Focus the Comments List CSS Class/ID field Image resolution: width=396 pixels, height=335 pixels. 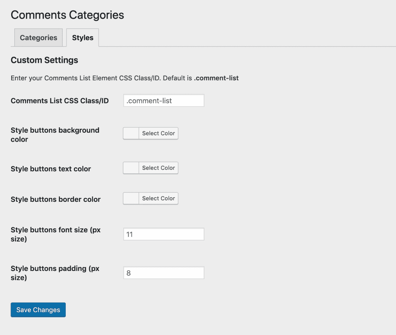click(x=164, y=101)
